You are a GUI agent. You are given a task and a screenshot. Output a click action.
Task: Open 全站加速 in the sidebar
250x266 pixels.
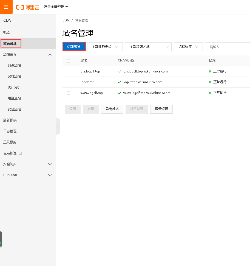10,153
